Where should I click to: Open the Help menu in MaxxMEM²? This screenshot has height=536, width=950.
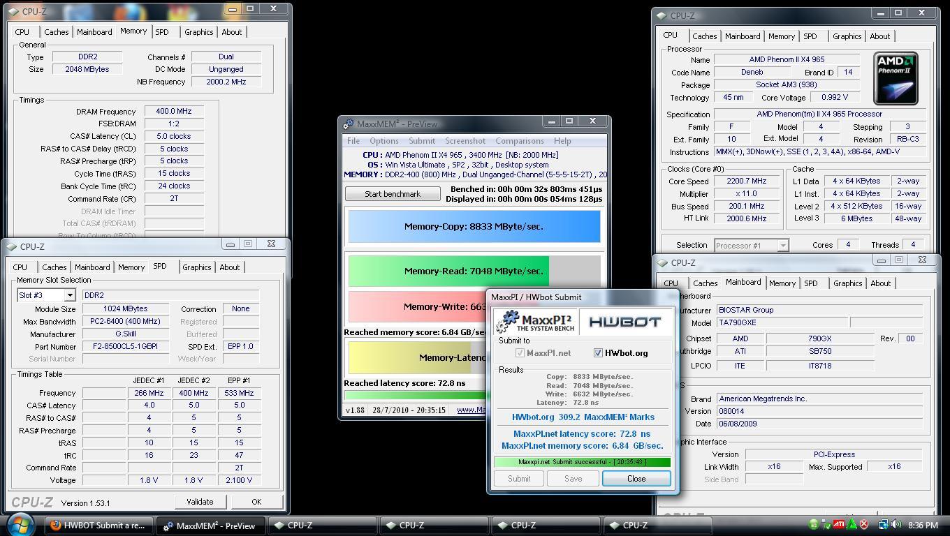coord(562,141)
